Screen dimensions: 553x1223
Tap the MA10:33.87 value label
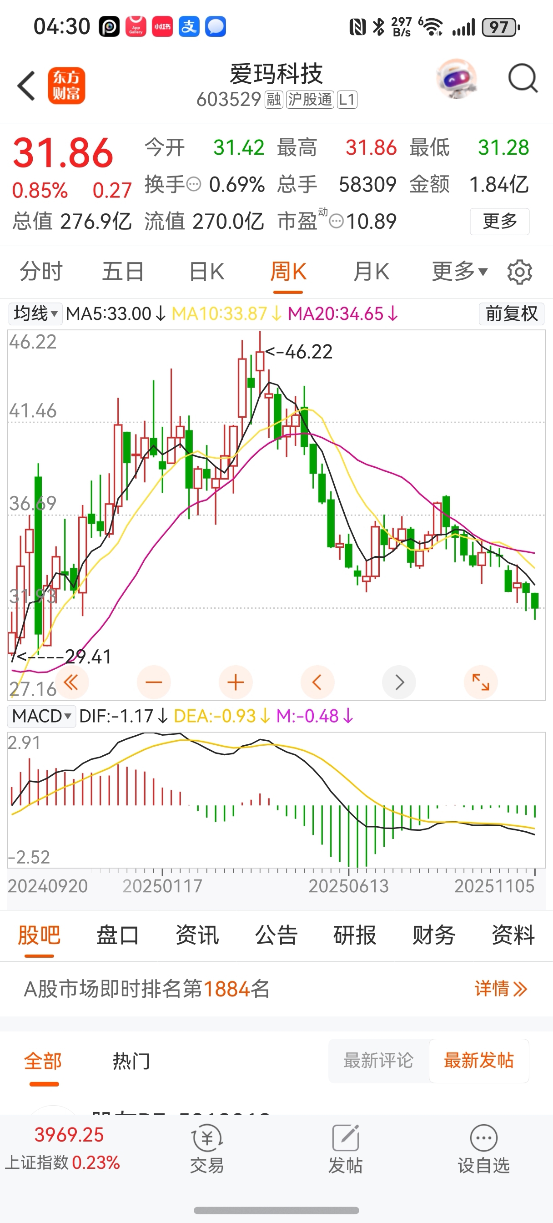pos(227,314)
